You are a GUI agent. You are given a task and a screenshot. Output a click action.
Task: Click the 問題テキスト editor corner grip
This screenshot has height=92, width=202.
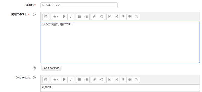pyautogui.click(x=199, y=62)
